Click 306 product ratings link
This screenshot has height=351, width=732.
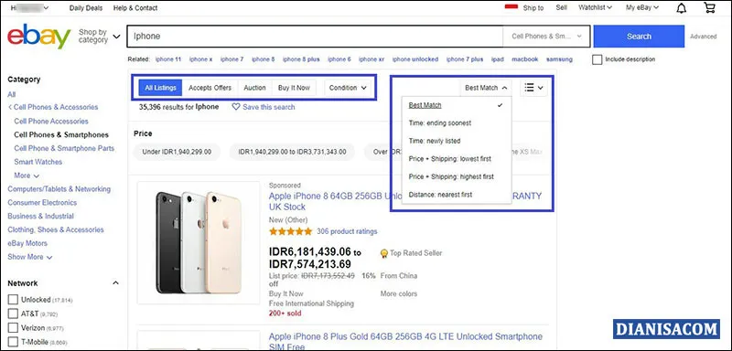[x=347, y=231]
